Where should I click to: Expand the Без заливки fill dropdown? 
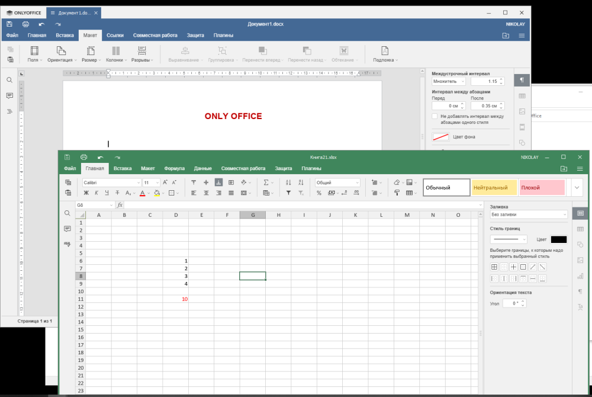pyautogui.click(x=529, y=214)
